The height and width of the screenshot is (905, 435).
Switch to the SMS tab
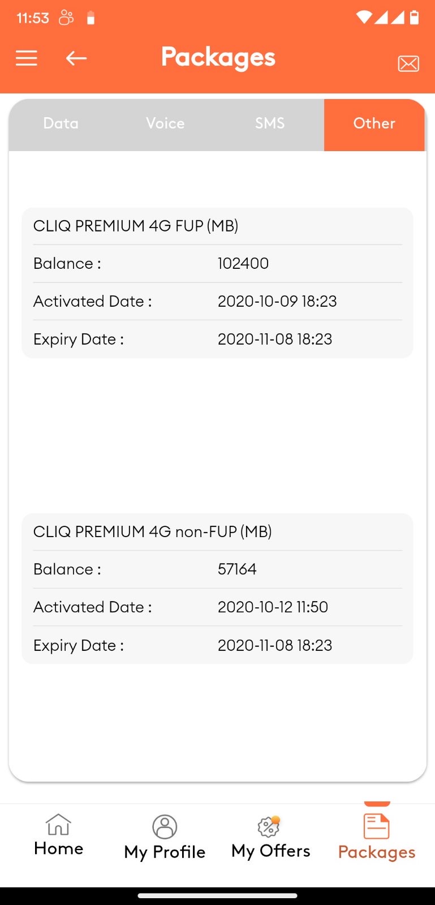(x=270, y=123)
